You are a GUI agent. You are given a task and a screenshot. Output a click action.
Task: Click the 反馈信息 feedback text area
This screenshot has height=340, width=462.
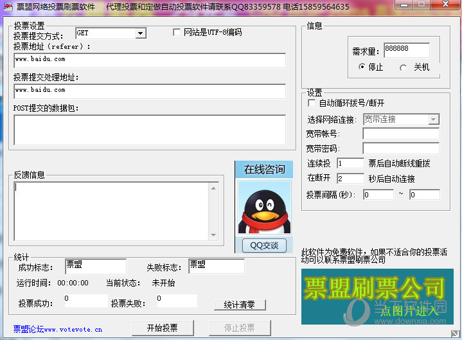click(112, 211)
